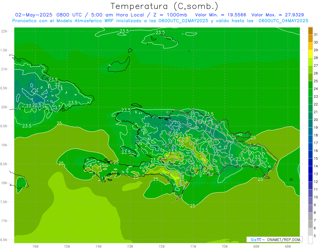Click the "20N" latitude axis label
The height and width of the screenshot is (250, 323).
4,107
